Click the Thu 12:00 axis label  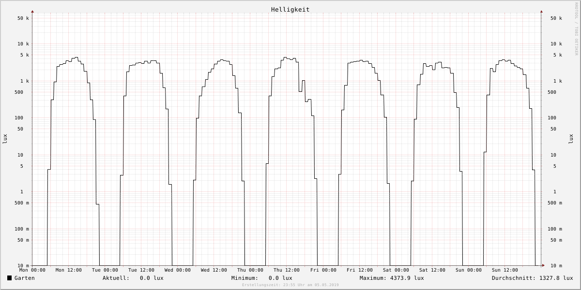tap(287, 270)
